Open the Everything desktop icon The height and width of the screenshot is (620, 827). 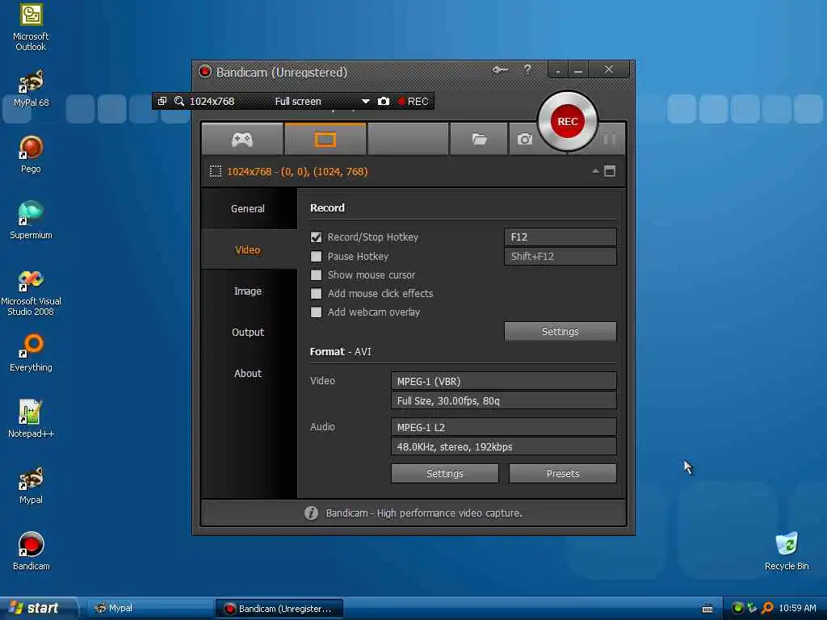coord(31,353)
